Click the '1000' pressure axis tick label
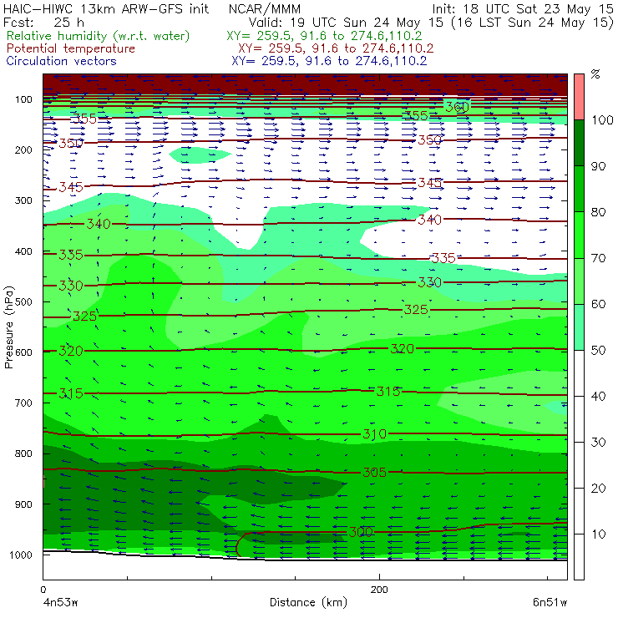Screen dimensions: 618x618 click(23, 555)
